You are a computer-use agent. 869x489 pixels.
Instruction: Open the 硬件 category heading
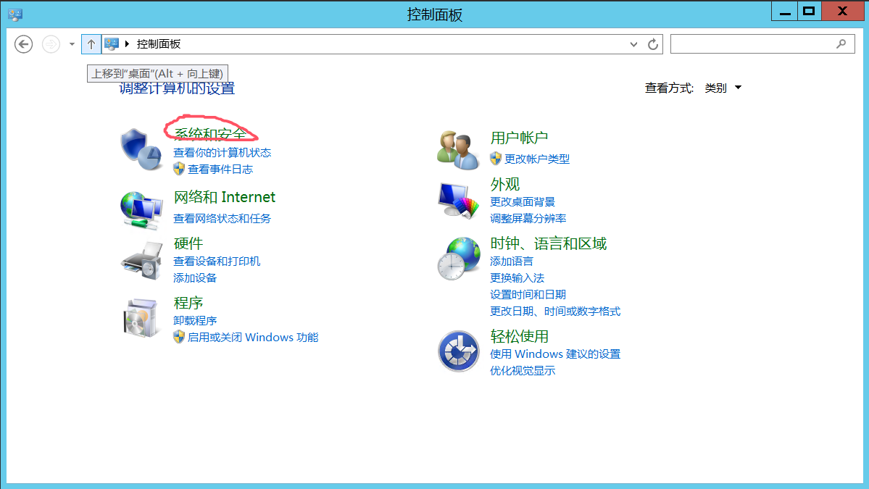188,243
